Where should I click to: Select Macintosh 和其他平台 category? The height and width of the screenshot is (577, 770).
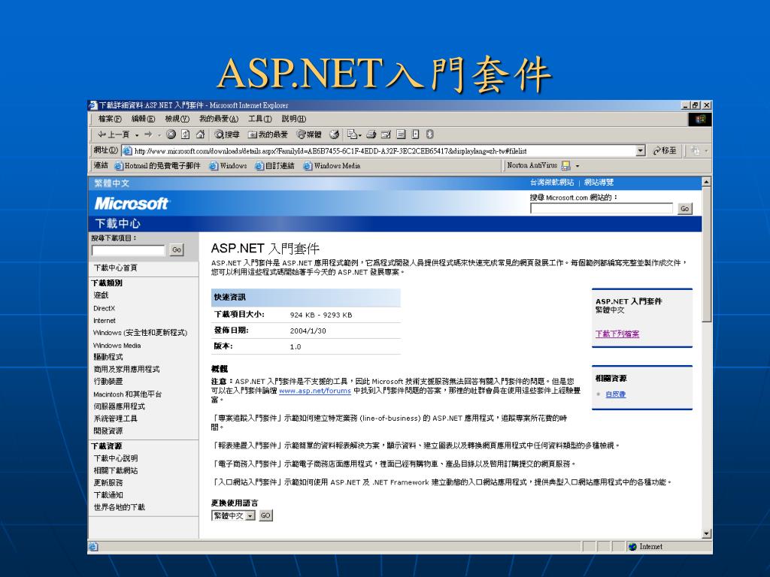pos(127,394)
